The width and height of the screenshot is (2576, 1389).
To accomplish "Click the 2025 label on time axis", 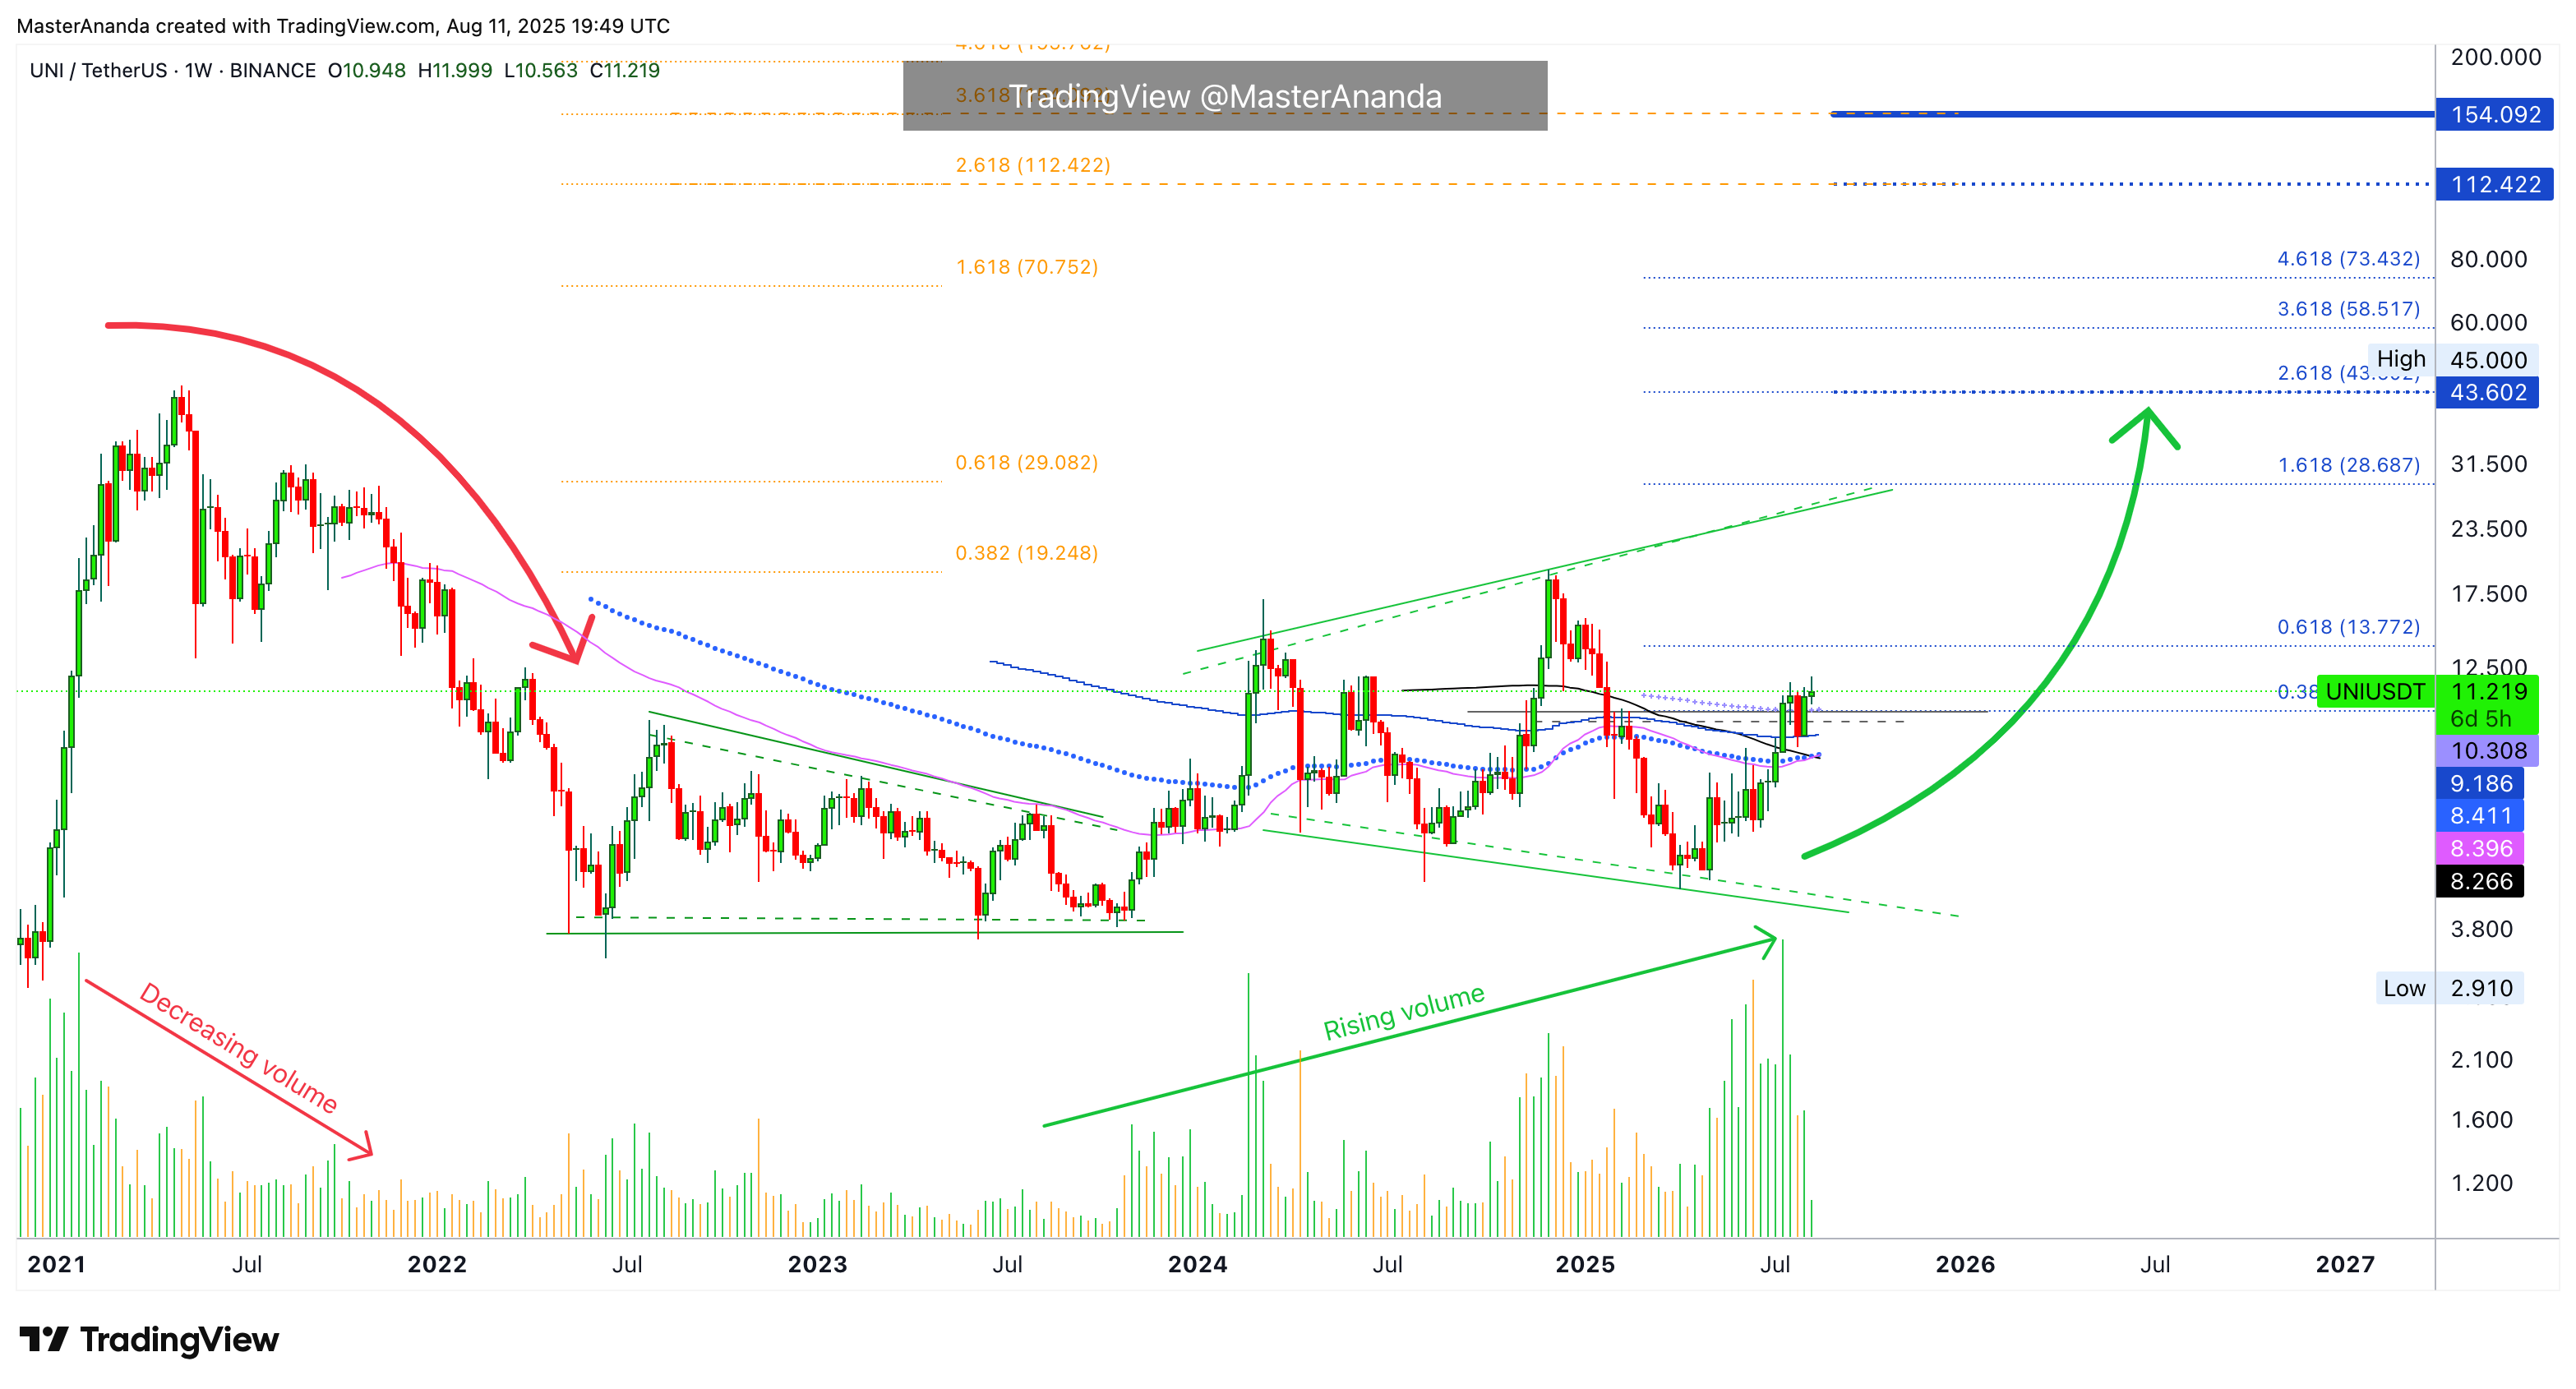I will pos(1585,1265).
